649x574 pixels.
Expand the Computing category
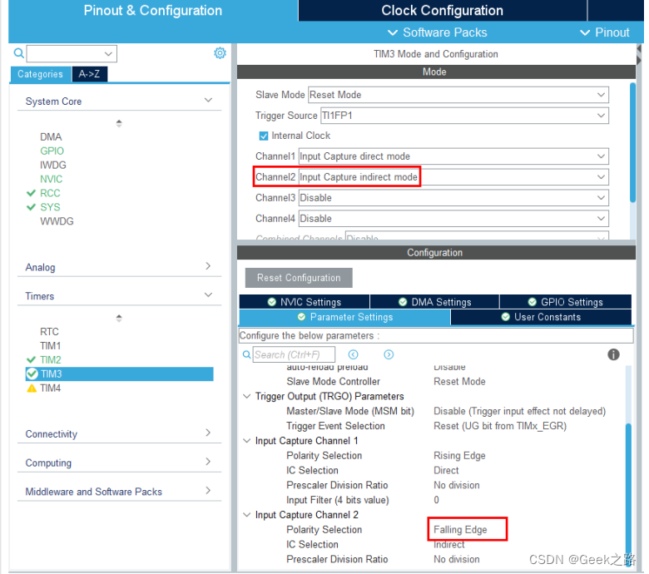tap(208, 462)
